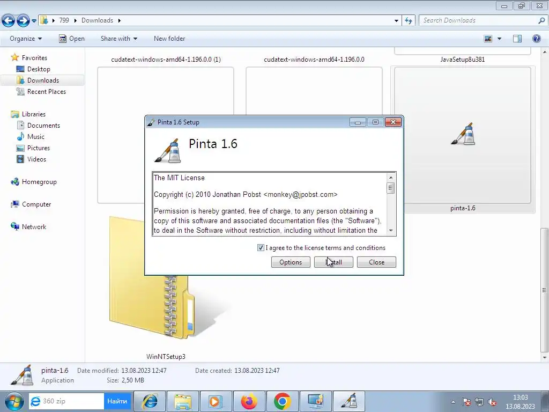
Task: Change view with the views icon
Action: point(488,39)
